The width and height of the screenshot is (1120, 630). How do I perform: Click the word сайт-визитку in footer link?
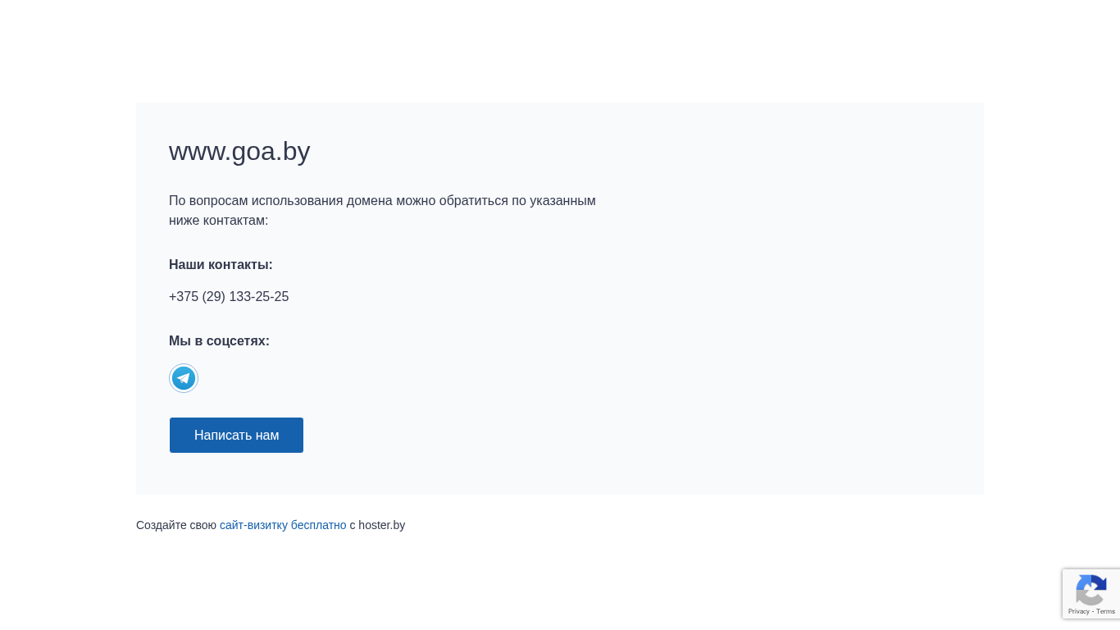point(253,525)
